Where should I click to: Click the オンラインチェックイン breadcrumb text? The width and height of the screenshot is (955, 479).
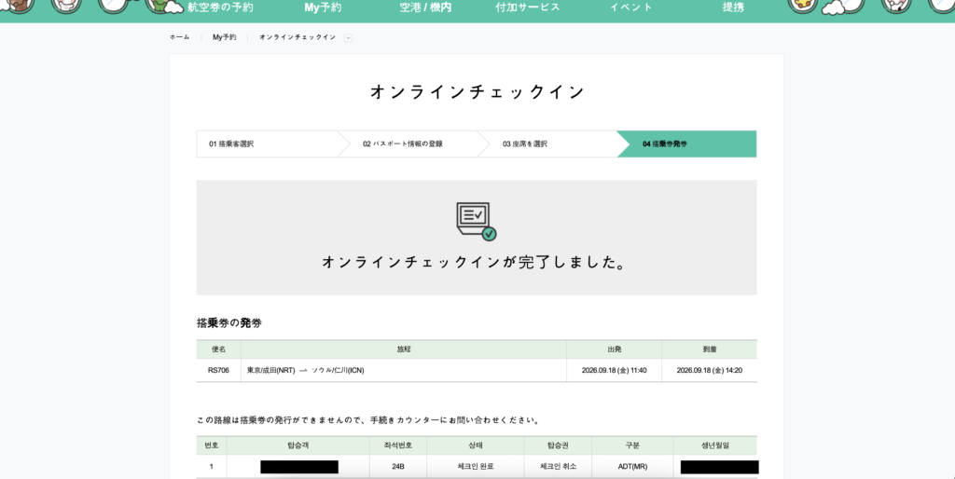[298, 37]
